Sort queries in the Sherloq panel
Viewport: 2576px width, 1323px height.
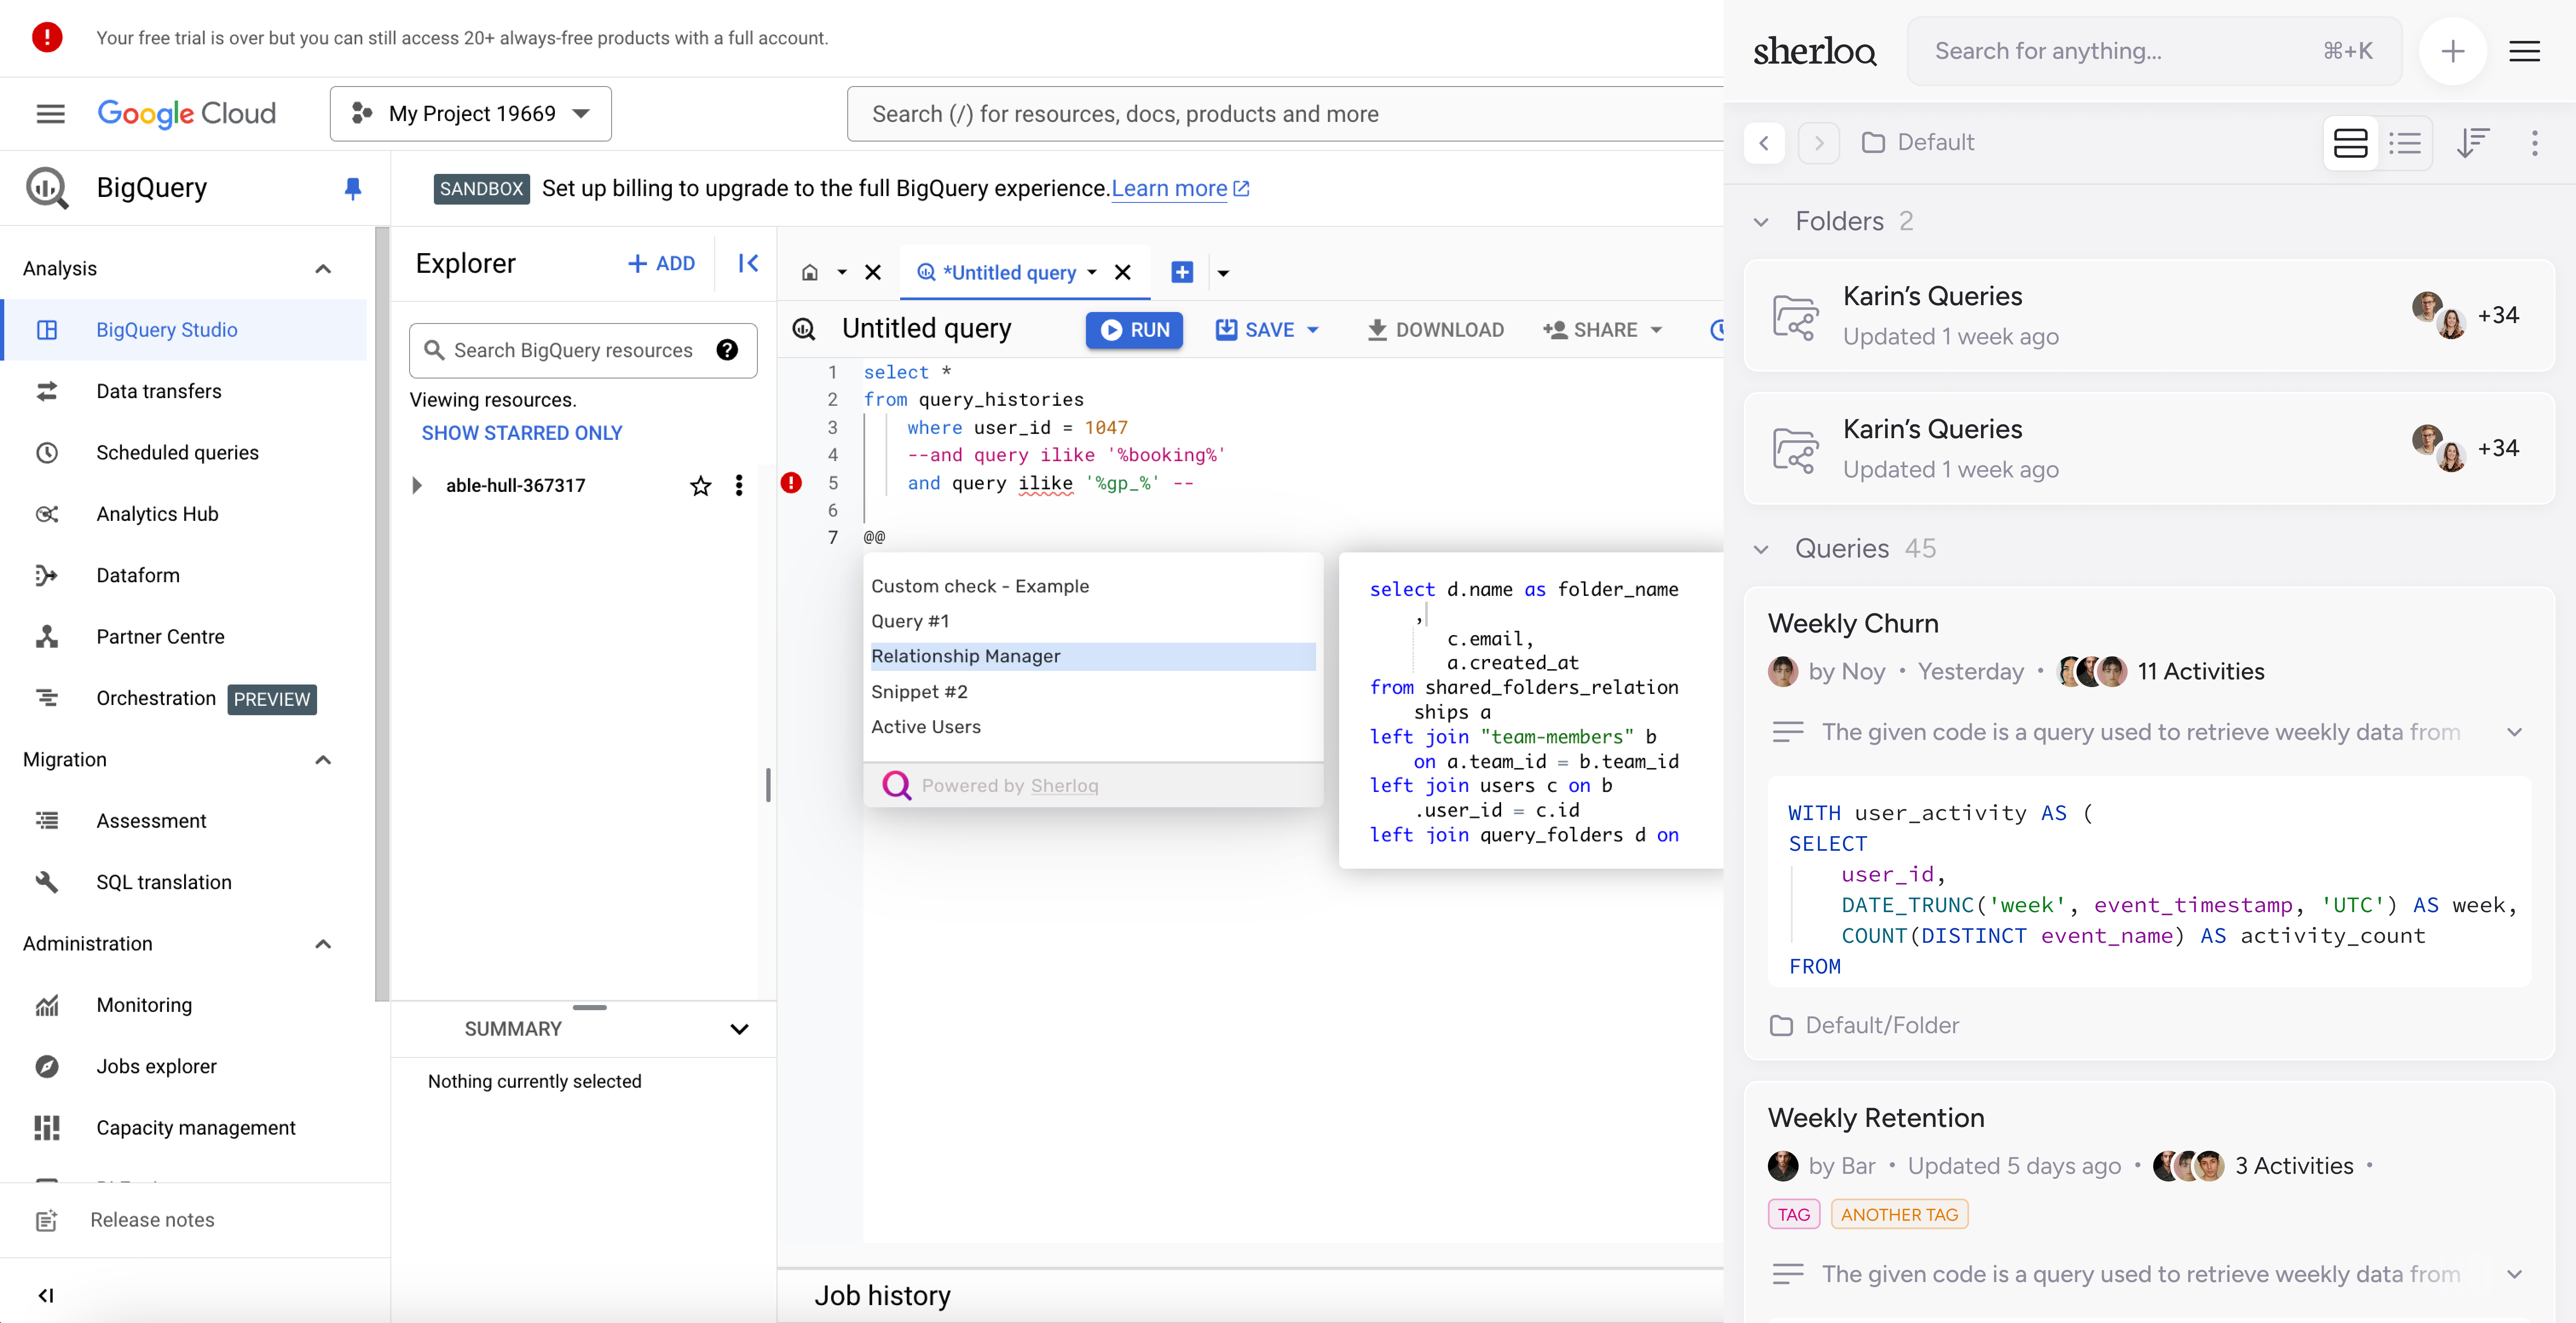pos(2473,143)
